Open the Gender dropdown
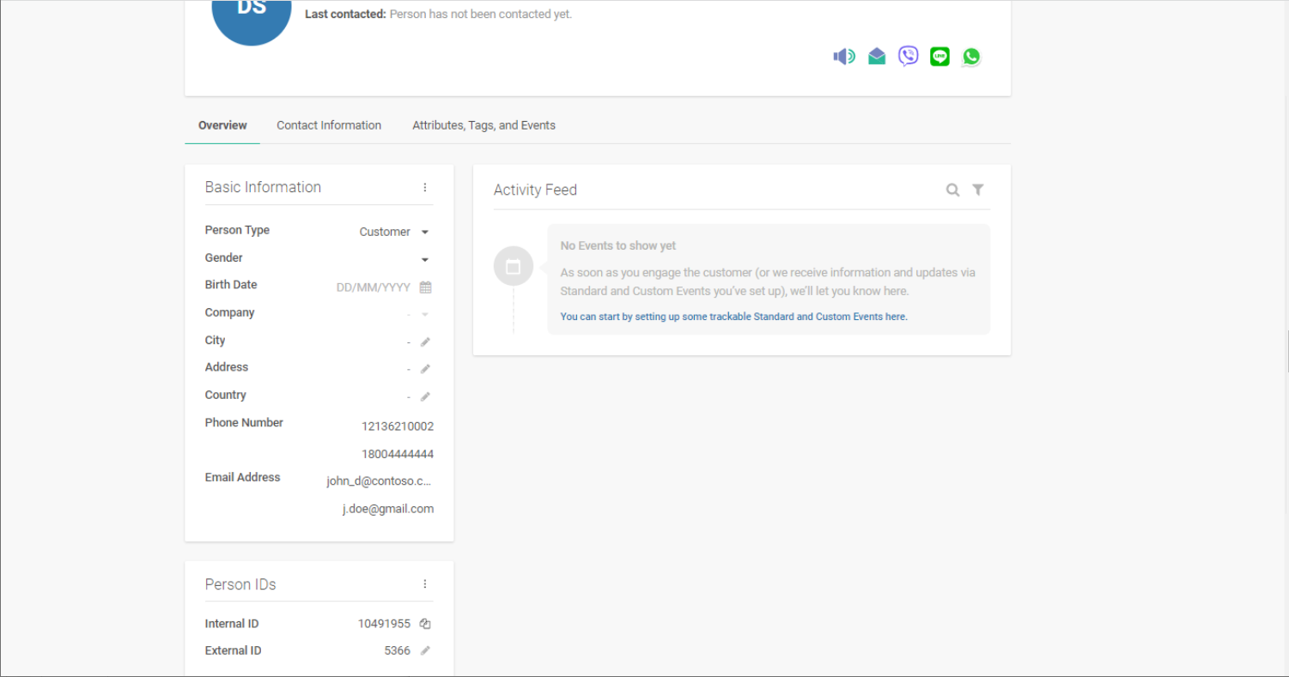 (x=425, y=260)
